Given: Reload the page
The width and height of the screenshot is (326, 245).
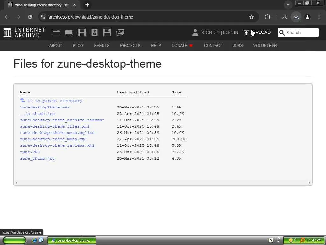Looking at the screenshot, I should pyautogui.click(x=30, y=17).
